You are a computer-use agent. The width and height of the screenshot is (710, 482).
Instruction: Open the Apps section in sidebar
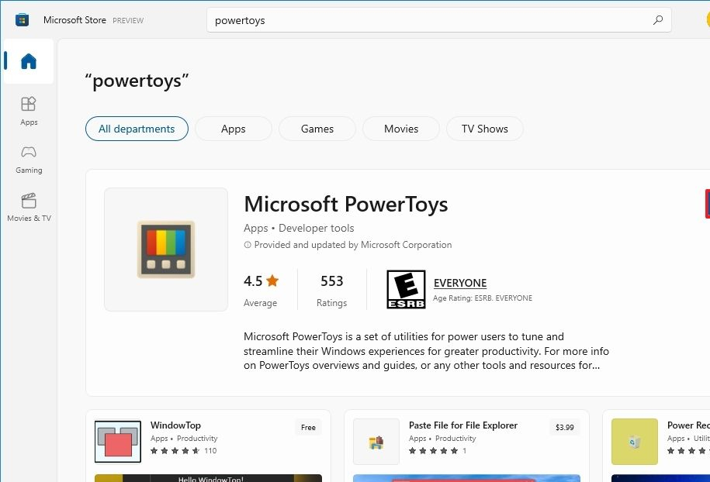[x=29, y=111]
